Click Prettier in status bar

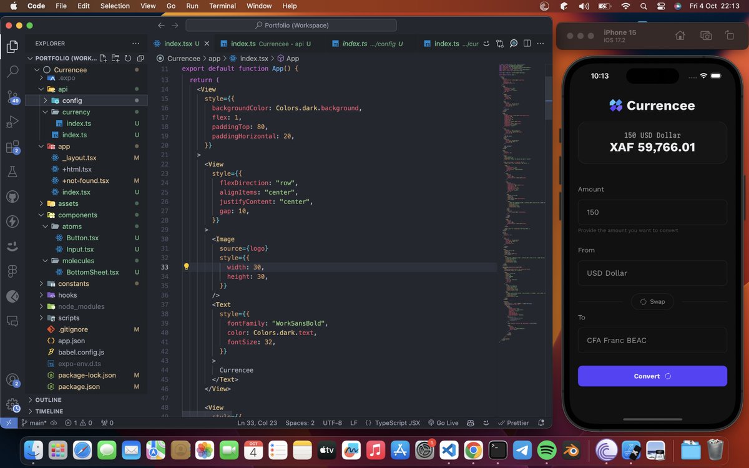click(x=514, y=422)
